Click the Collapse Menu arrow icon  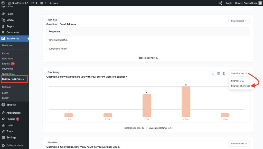[3, 145]
